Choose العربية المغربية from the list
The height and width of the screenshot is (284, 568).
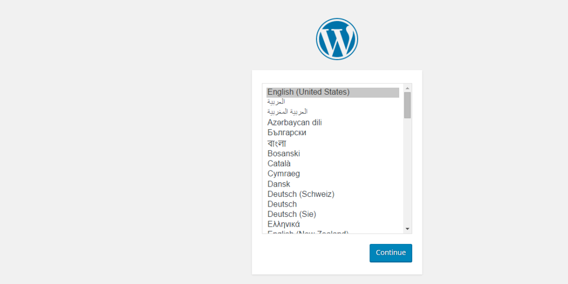pyautogui.click(x=333, y=112)
